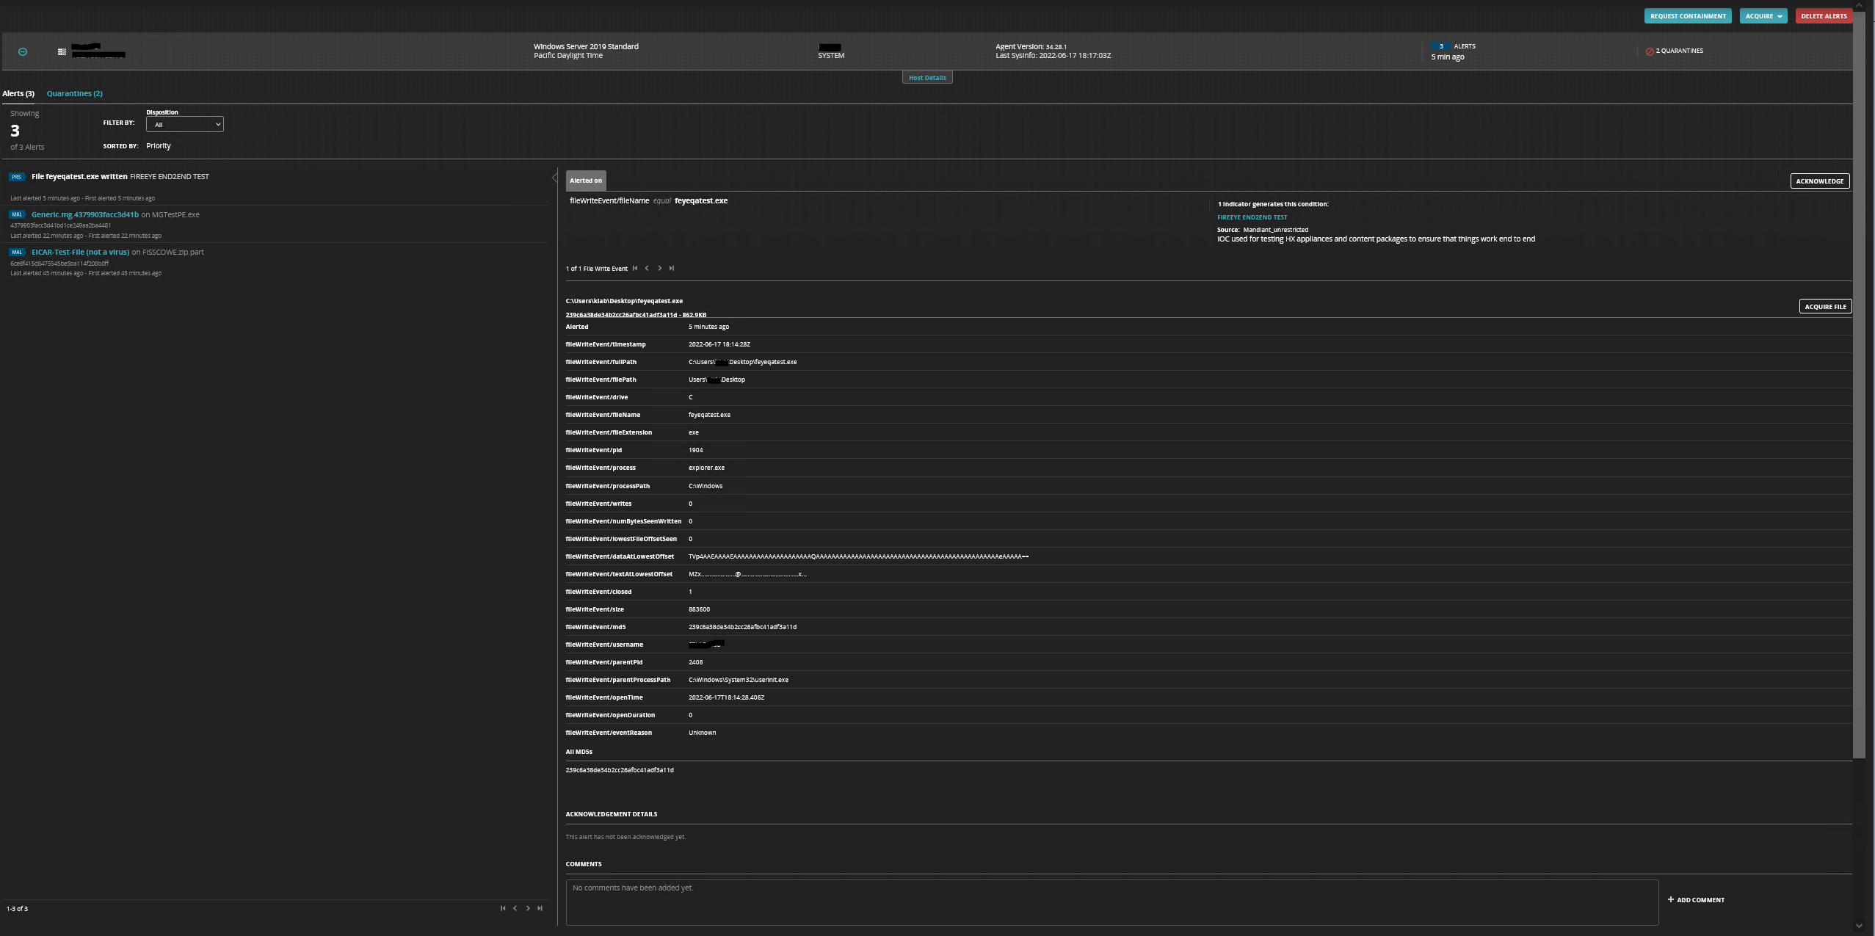Screen dimensions: 1875x936
Task: Click the red quarantine status icon
Action: point(1650,51)
